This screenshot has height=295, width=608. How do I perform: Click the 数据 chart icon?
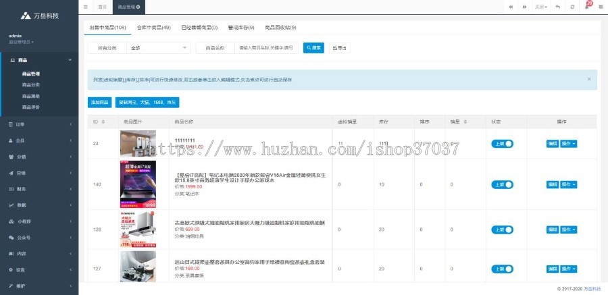pos(11,205)
